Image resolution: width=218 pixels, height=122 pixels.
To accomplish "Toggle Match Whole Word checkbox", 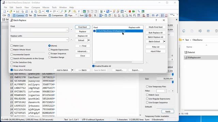I will 12,49.
